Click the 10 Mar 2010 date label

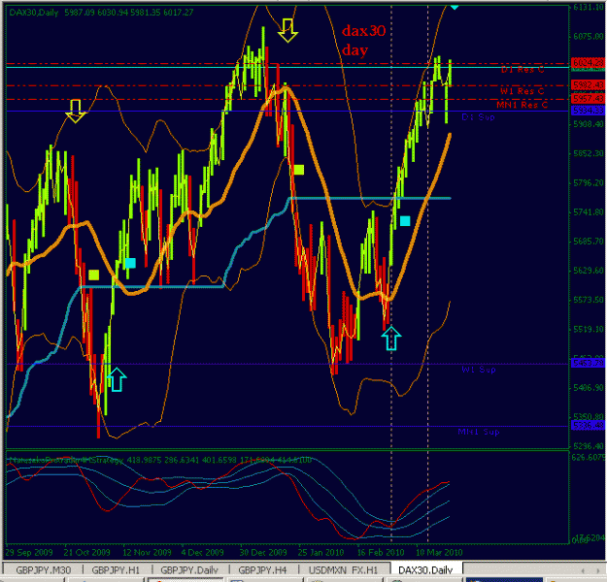click(439, 552)
